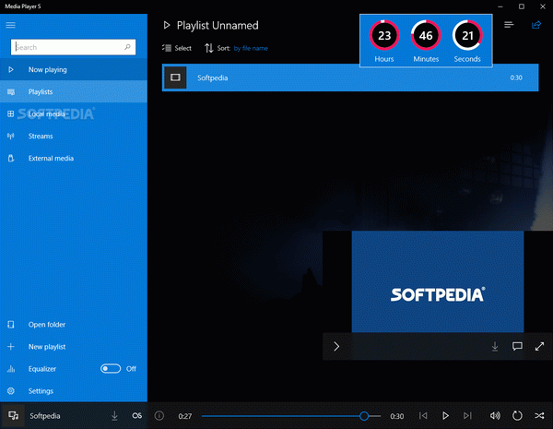Show media info icon
553x429 pixels.
tap(159, 415)
